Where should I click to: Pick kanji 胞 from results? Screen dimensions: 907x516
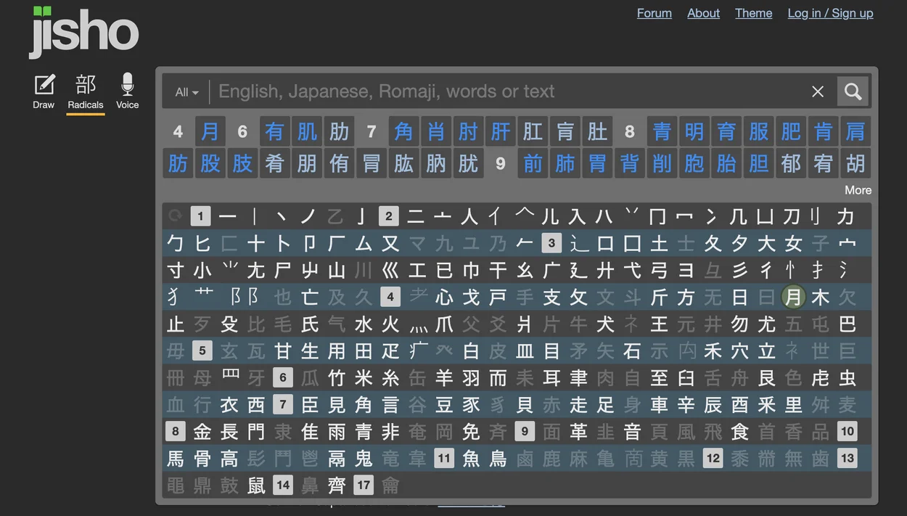694,163
